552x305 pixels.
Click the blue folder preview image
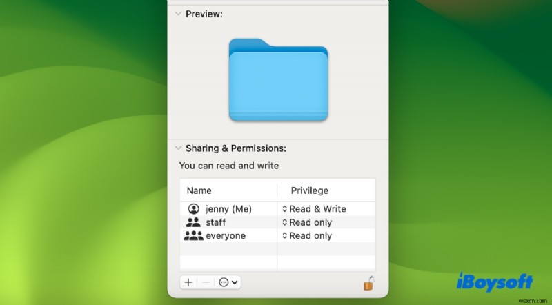[x=279, y=80]
